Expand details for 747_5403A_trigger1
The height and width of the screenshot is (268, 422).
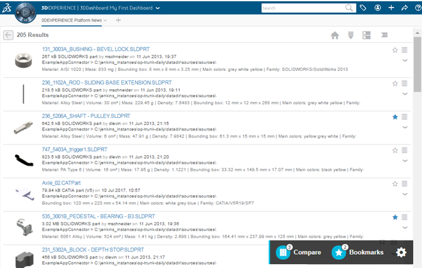tap(405, 161)
